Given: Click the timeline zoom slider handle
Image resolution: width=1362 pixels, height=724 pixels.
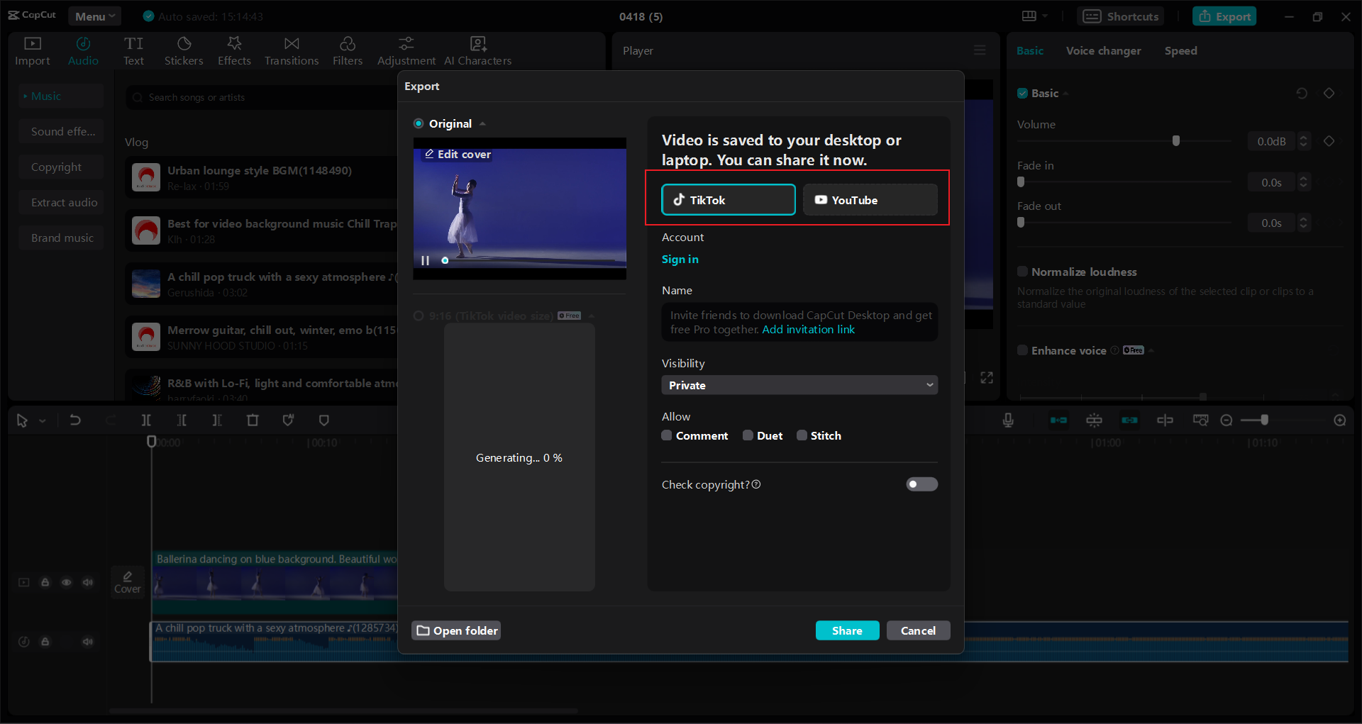Looking at the screenshot, I should [1264, 421].
